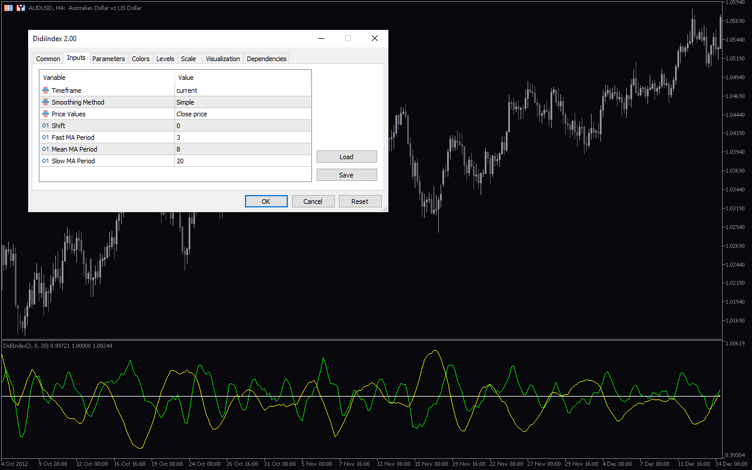
Task: Open the Smoothing Method value 'Simple'
Action: coord(243,102)
